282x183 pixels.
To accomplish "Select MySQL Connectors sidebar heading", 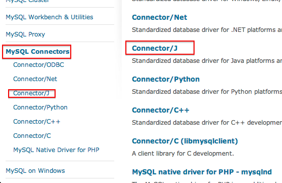I will [x=37, y=52].
